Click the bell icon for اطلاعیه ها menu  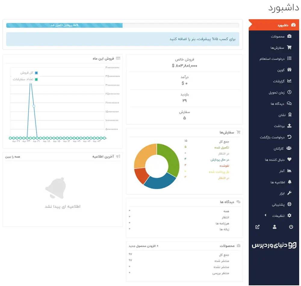pos(290,182)
